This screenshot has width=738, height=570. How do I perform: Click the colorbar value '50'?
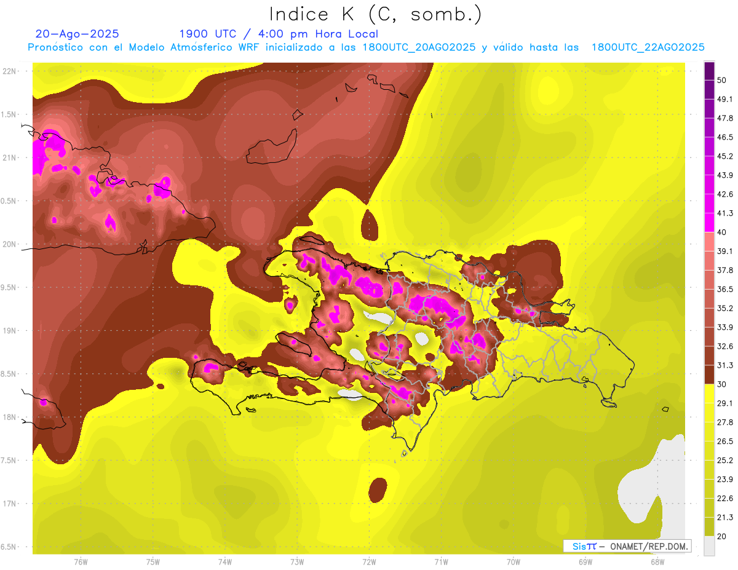pos(722,80)
